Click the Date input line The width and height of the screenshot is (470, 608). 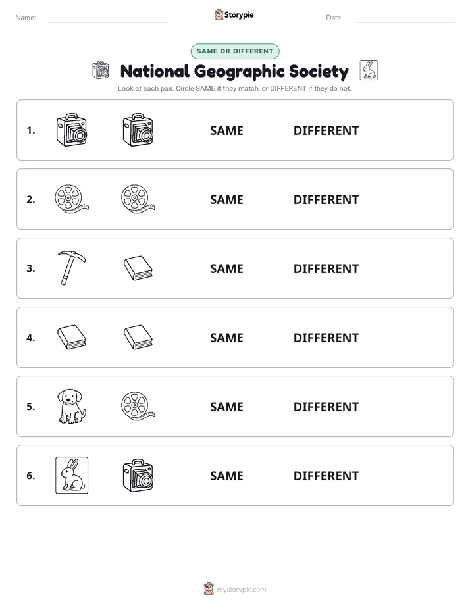[405, 18]
